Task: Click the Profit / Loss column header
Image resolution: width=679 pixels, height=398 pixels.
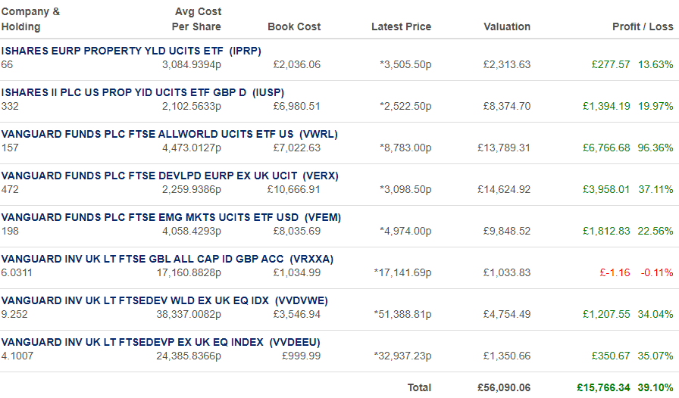Action: [x=643, y=26]
